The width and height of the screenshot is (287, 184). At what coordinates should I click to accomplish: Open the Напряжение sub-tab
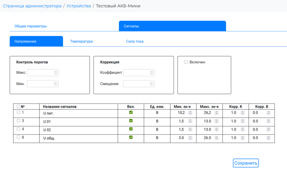(x=36, y=41)
